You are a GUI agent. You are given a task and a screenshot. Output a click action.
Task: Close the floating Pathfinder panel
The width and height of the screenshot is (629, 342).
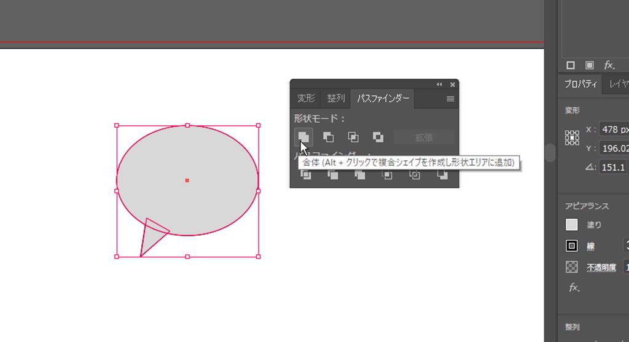[453, 84]
